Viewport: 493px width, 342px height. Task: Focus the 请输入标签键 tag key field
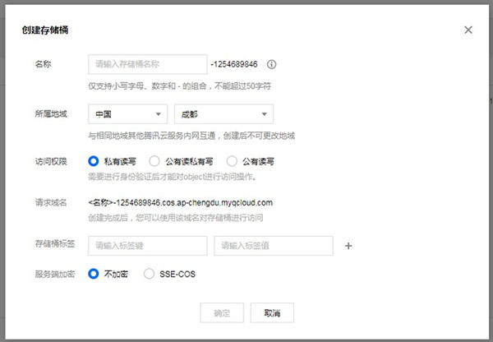point(147,245)
